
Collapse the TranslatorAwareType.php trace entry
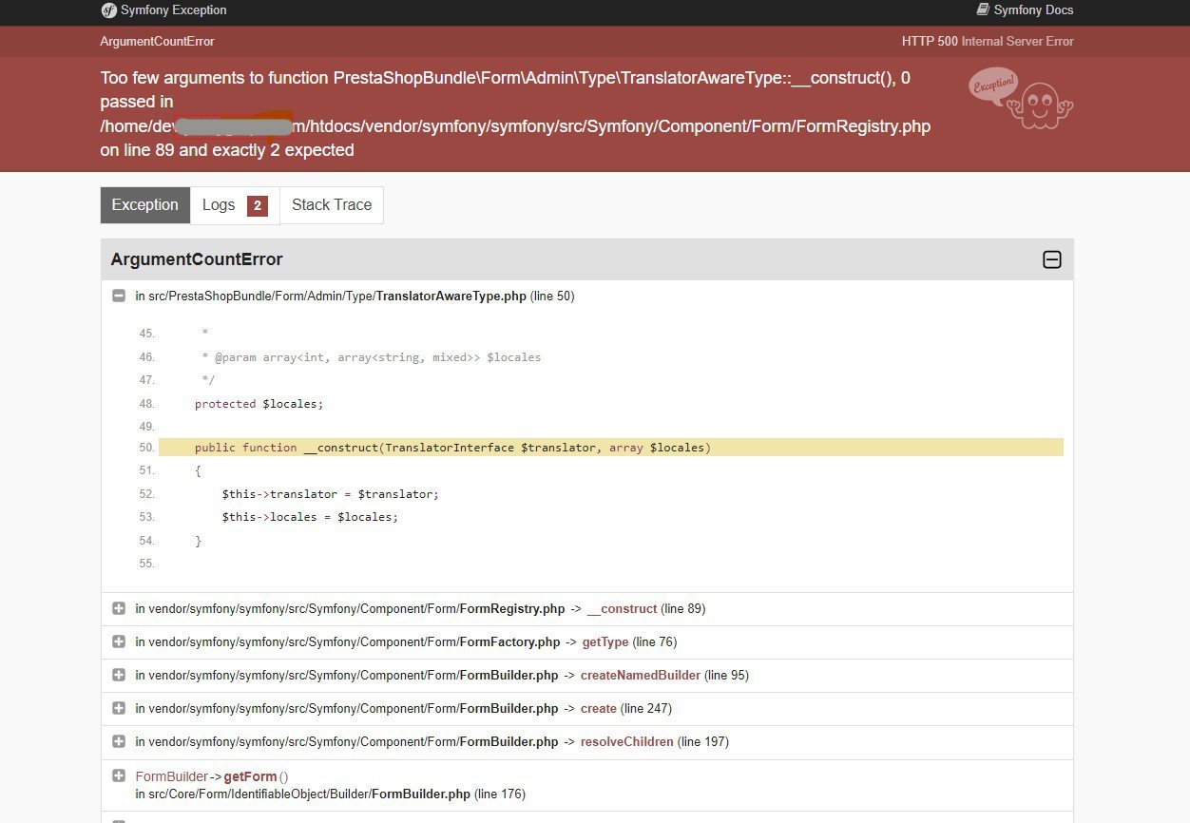point(119,296)
